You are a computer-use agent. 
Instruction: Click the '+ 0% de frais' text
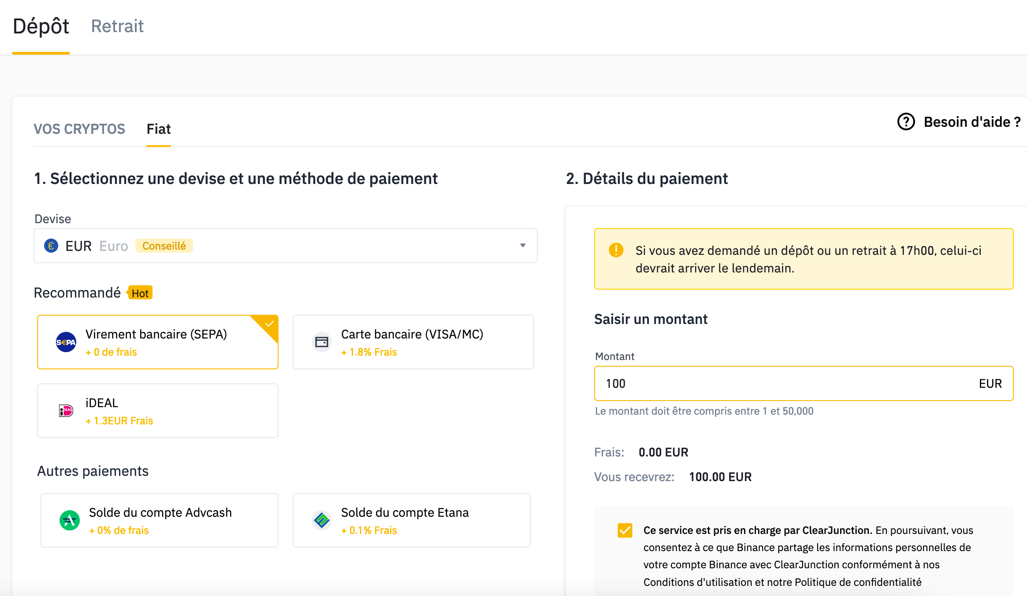(119, 530)
